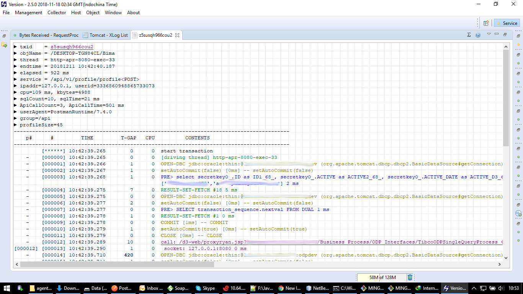Open help via the question mark icon
This screenshot has width=523, height=294.
click(x=478, y=34)
